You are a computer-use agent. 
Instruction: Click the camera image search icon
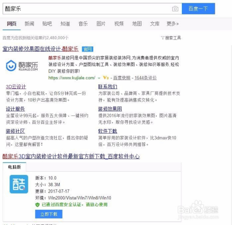(175, 9)
